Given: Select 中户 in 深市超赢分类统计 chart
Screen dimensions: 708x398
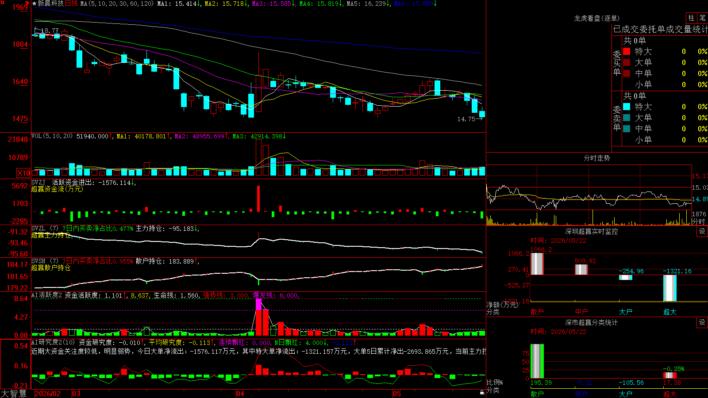Looking at the screenshot, I should coord(581,394).
